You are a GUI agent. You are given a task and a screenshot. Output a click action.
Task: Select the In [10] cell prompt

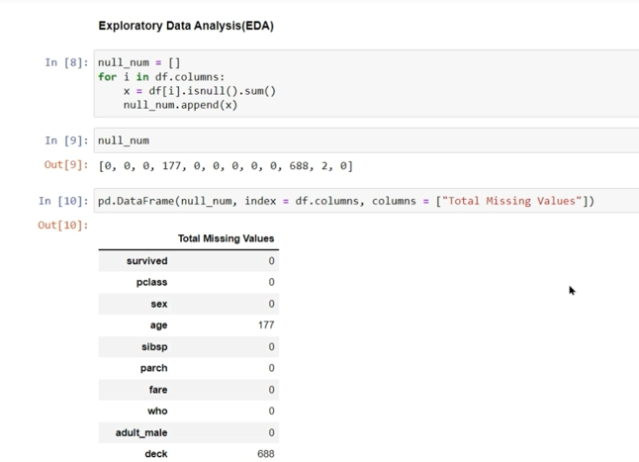click(x=62, y=201)
